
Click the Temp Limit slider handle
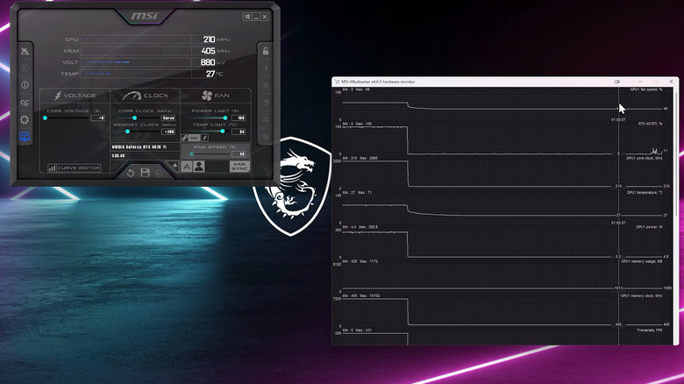coord(223,132)
